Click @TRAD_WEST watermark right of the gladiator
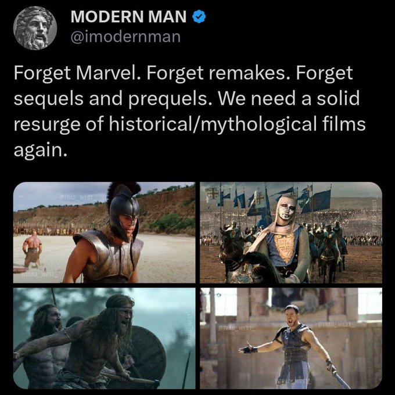395x395 pixels. tap(336, 325)
